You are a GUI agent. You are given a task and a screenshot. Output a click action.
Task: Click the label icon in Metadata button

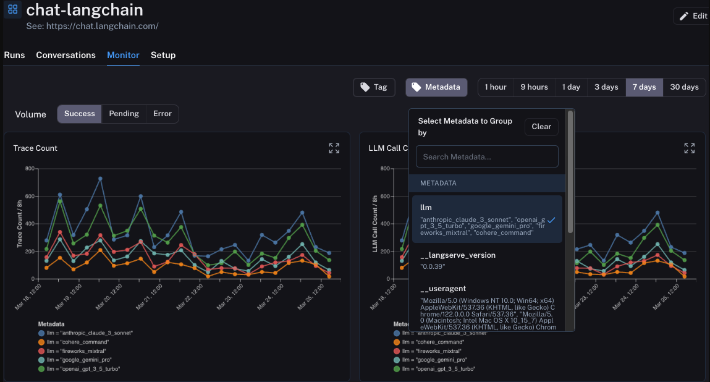coord(416,87)
